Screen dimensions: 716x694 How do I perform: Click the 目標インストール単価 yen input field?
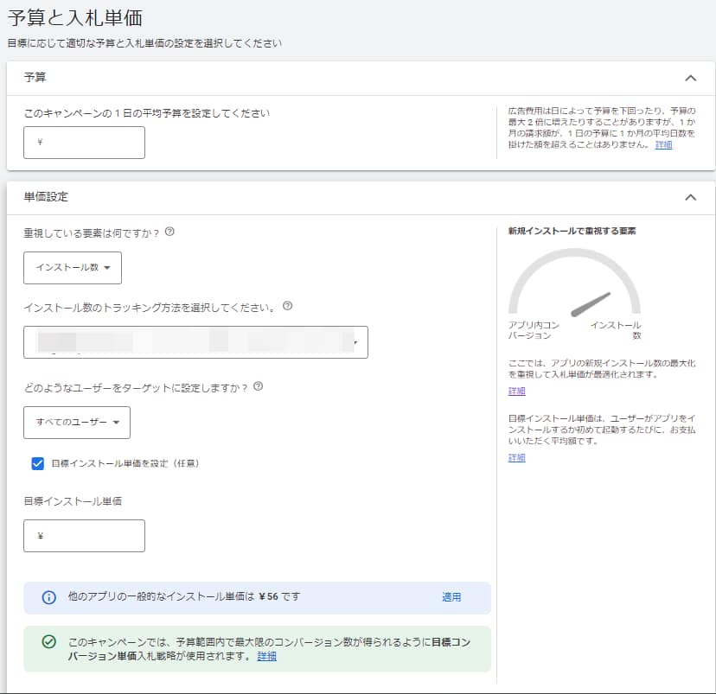84,536
